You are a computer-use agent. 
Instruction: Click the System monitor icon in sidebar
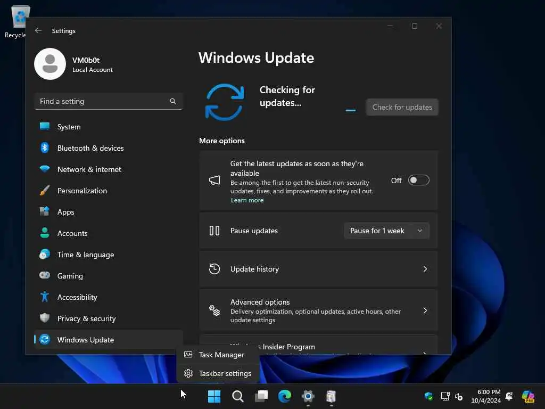[45, 126]
